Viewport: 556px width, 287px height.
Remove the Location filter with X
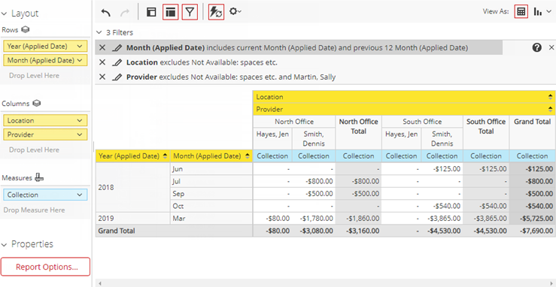[102, 62]
